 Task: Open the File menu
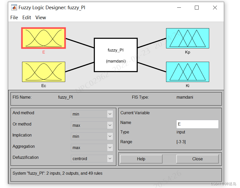coord(14,18)
